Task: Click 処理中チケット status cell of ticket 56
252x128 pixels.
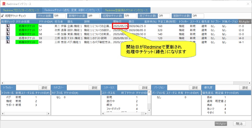Action: [27, 26]
